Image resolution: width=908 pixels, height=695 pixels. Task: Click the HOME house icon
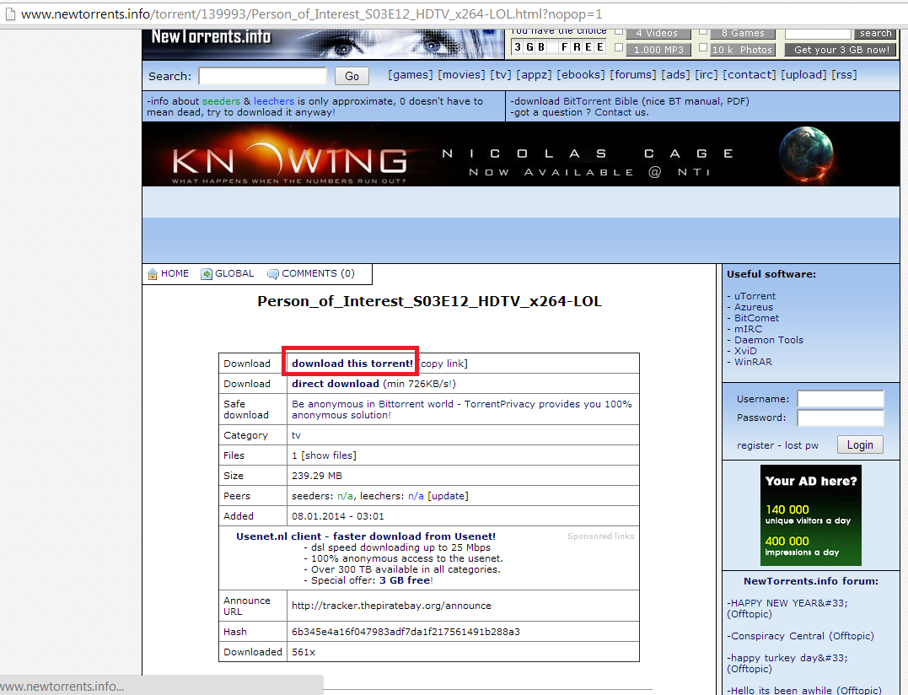click(153, 274)
